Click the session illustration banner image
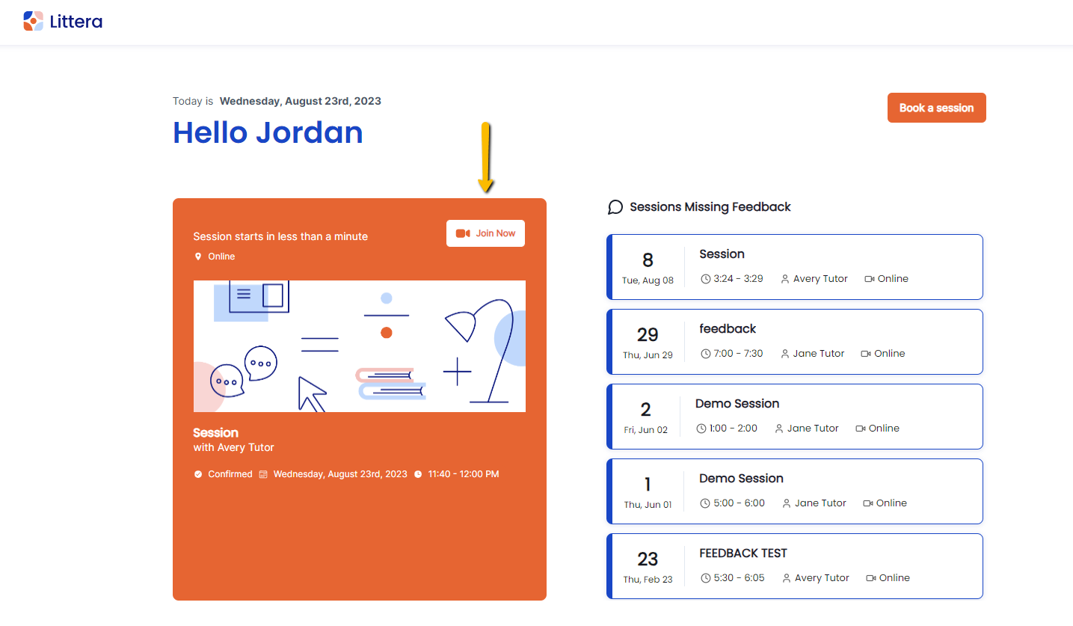 coord(359,346)
